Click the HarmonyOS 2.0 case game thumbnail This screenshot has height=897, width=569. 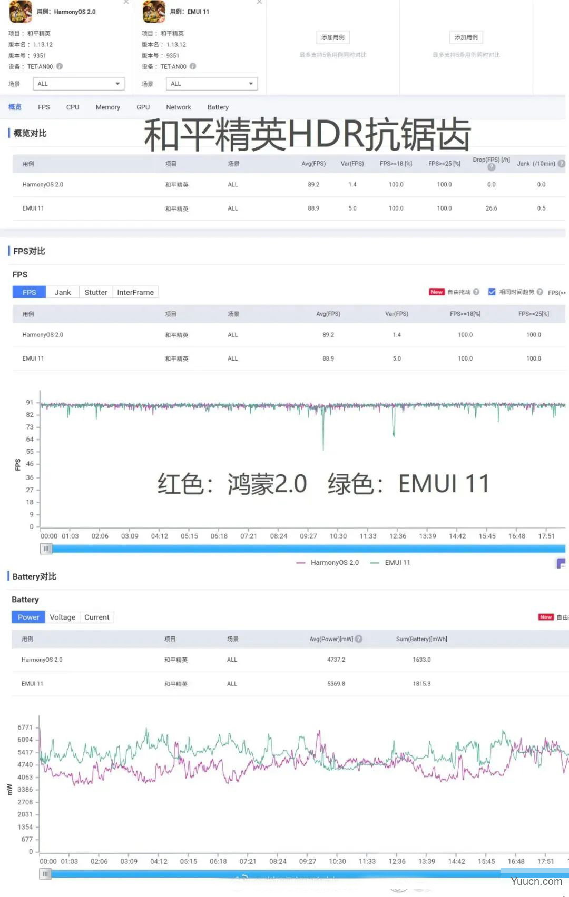[x=21, y=12]
